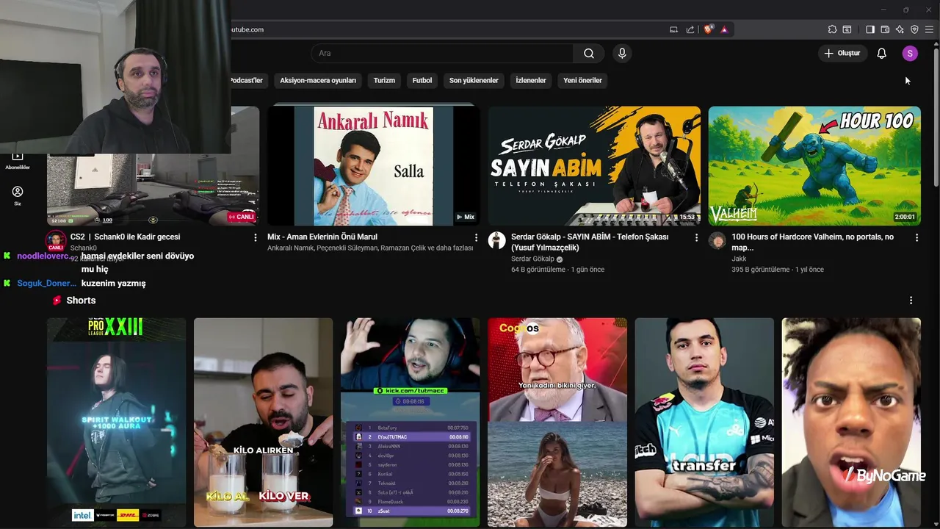This screenshot has width=940, height=529.
Task: Select the İzlenenler filter chip
Action: point(531,80)
